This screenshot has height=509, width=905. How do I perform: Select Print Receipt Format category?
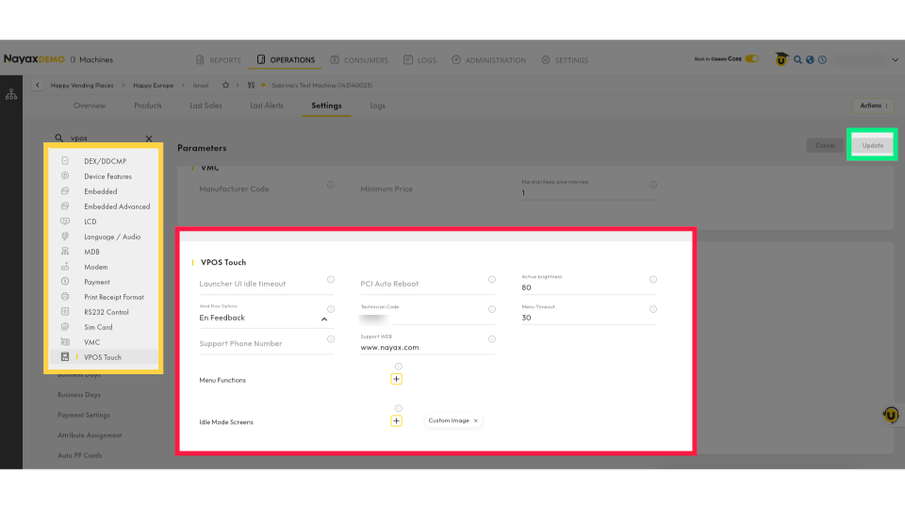[104, 297]
